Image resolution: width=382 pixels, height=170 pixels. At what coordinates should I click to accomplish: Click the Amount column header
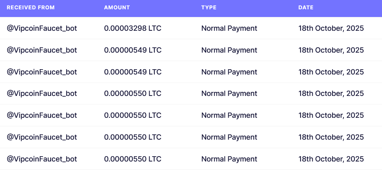click(x=117, y=8)
